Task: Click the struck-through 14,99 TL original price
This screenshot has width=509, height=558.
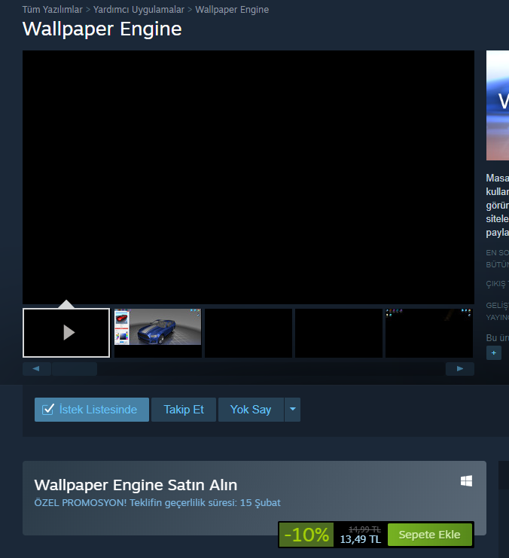Action: click(365, 529)
